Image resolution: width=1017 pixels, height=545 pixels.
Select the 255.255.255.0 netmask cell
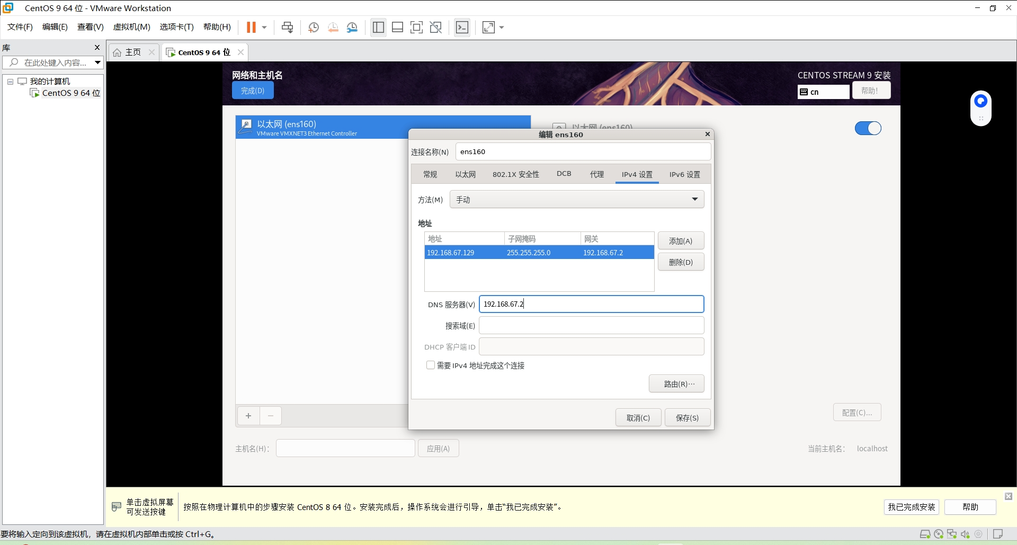pos(542,253)
